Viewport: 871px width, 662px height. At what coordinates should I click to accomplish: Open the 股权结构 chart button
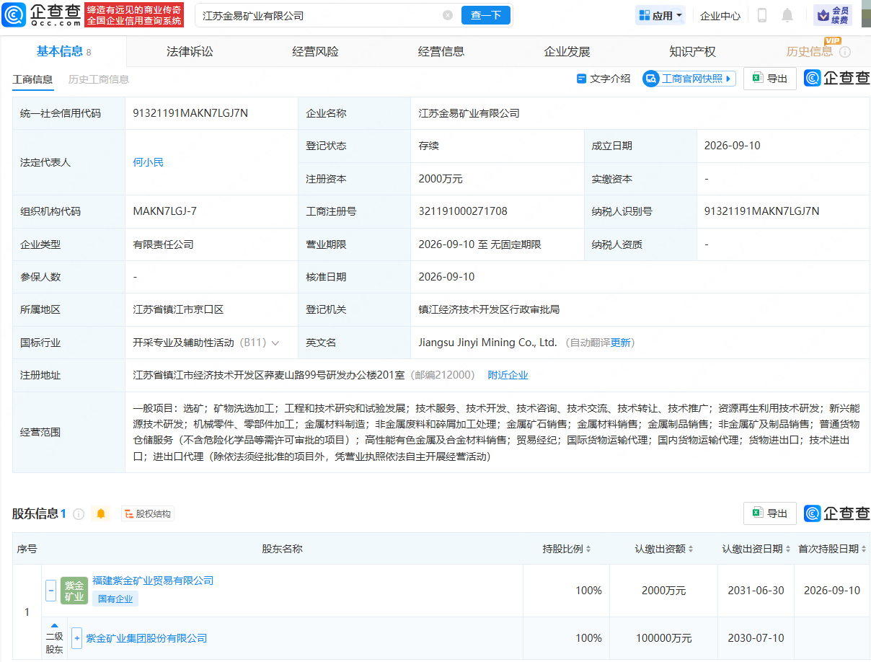coord(148,513)
